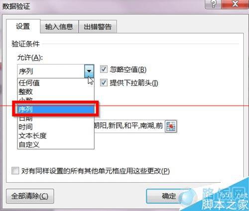Click the range selector icon beside source field
Image resolution: width=249 pixels, height=211 pixels.
pyautogui.click(x=171, y=126)
